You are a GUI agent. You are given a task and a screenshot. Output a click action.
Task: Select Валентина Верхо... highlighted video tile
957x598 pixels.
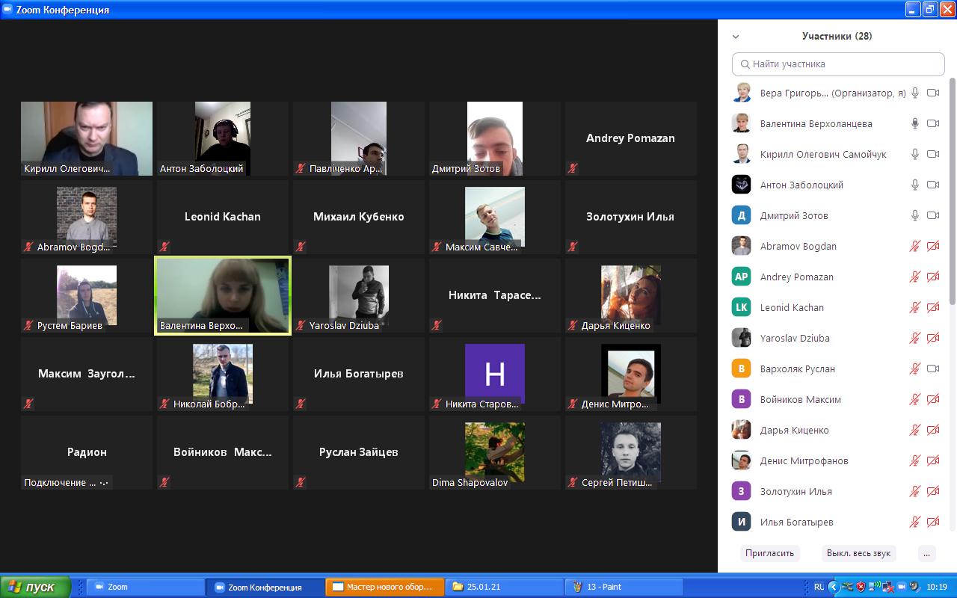coord(223,295)
